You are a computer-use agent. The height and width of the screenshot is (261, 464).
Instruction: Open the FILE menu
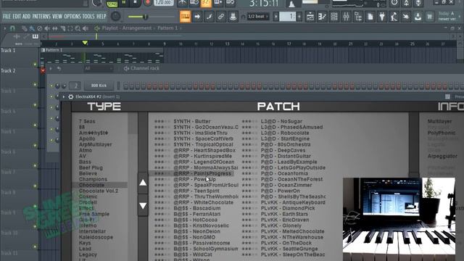pyautogui.click(x=7, y=16)
